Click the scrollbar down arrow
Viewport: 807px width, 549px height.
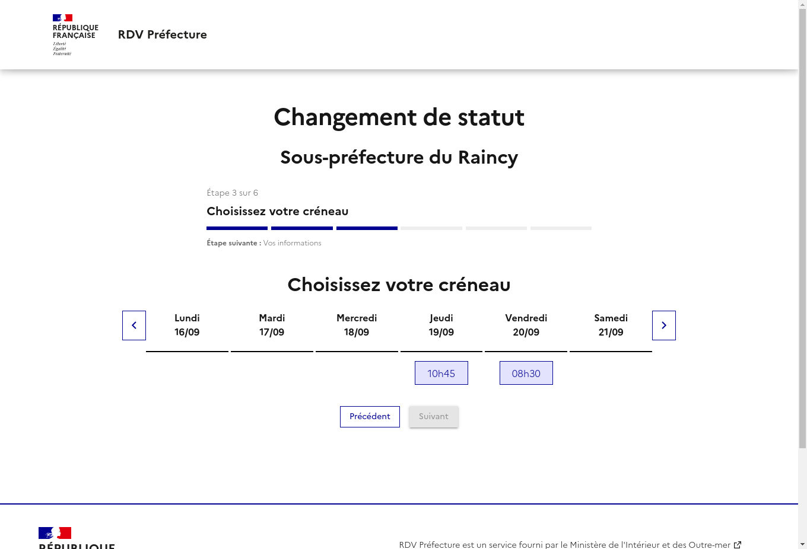tap(802, 544)
